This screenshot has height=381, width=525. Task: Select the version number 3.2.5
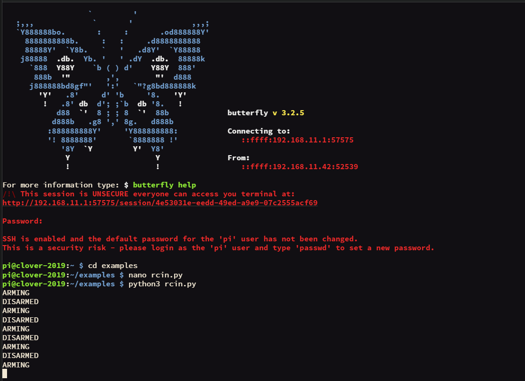tap(293, 113)
